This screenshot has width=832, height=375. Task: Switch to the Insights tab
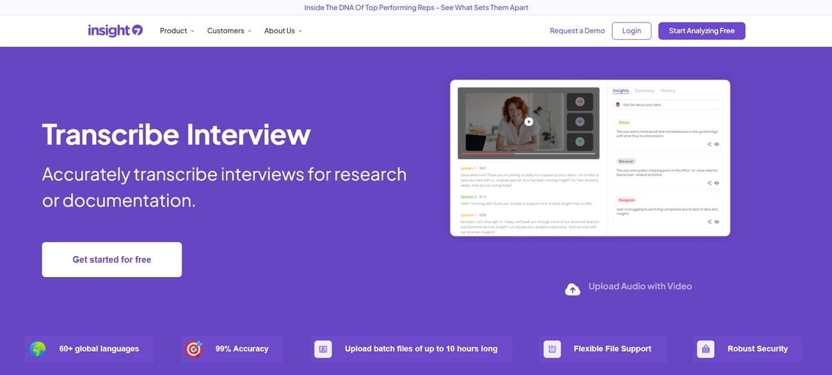click(621, 91)
